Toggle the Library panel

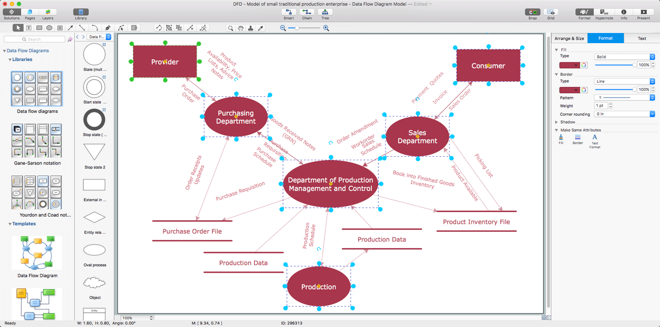point(81,14)
